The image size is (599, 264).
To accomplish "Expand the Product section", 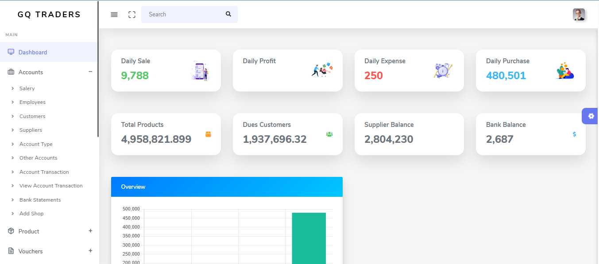I will click(90, 231).
